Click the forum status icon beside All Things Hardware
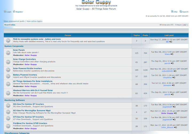The image size is (192, 134). (x=8, y=84)
